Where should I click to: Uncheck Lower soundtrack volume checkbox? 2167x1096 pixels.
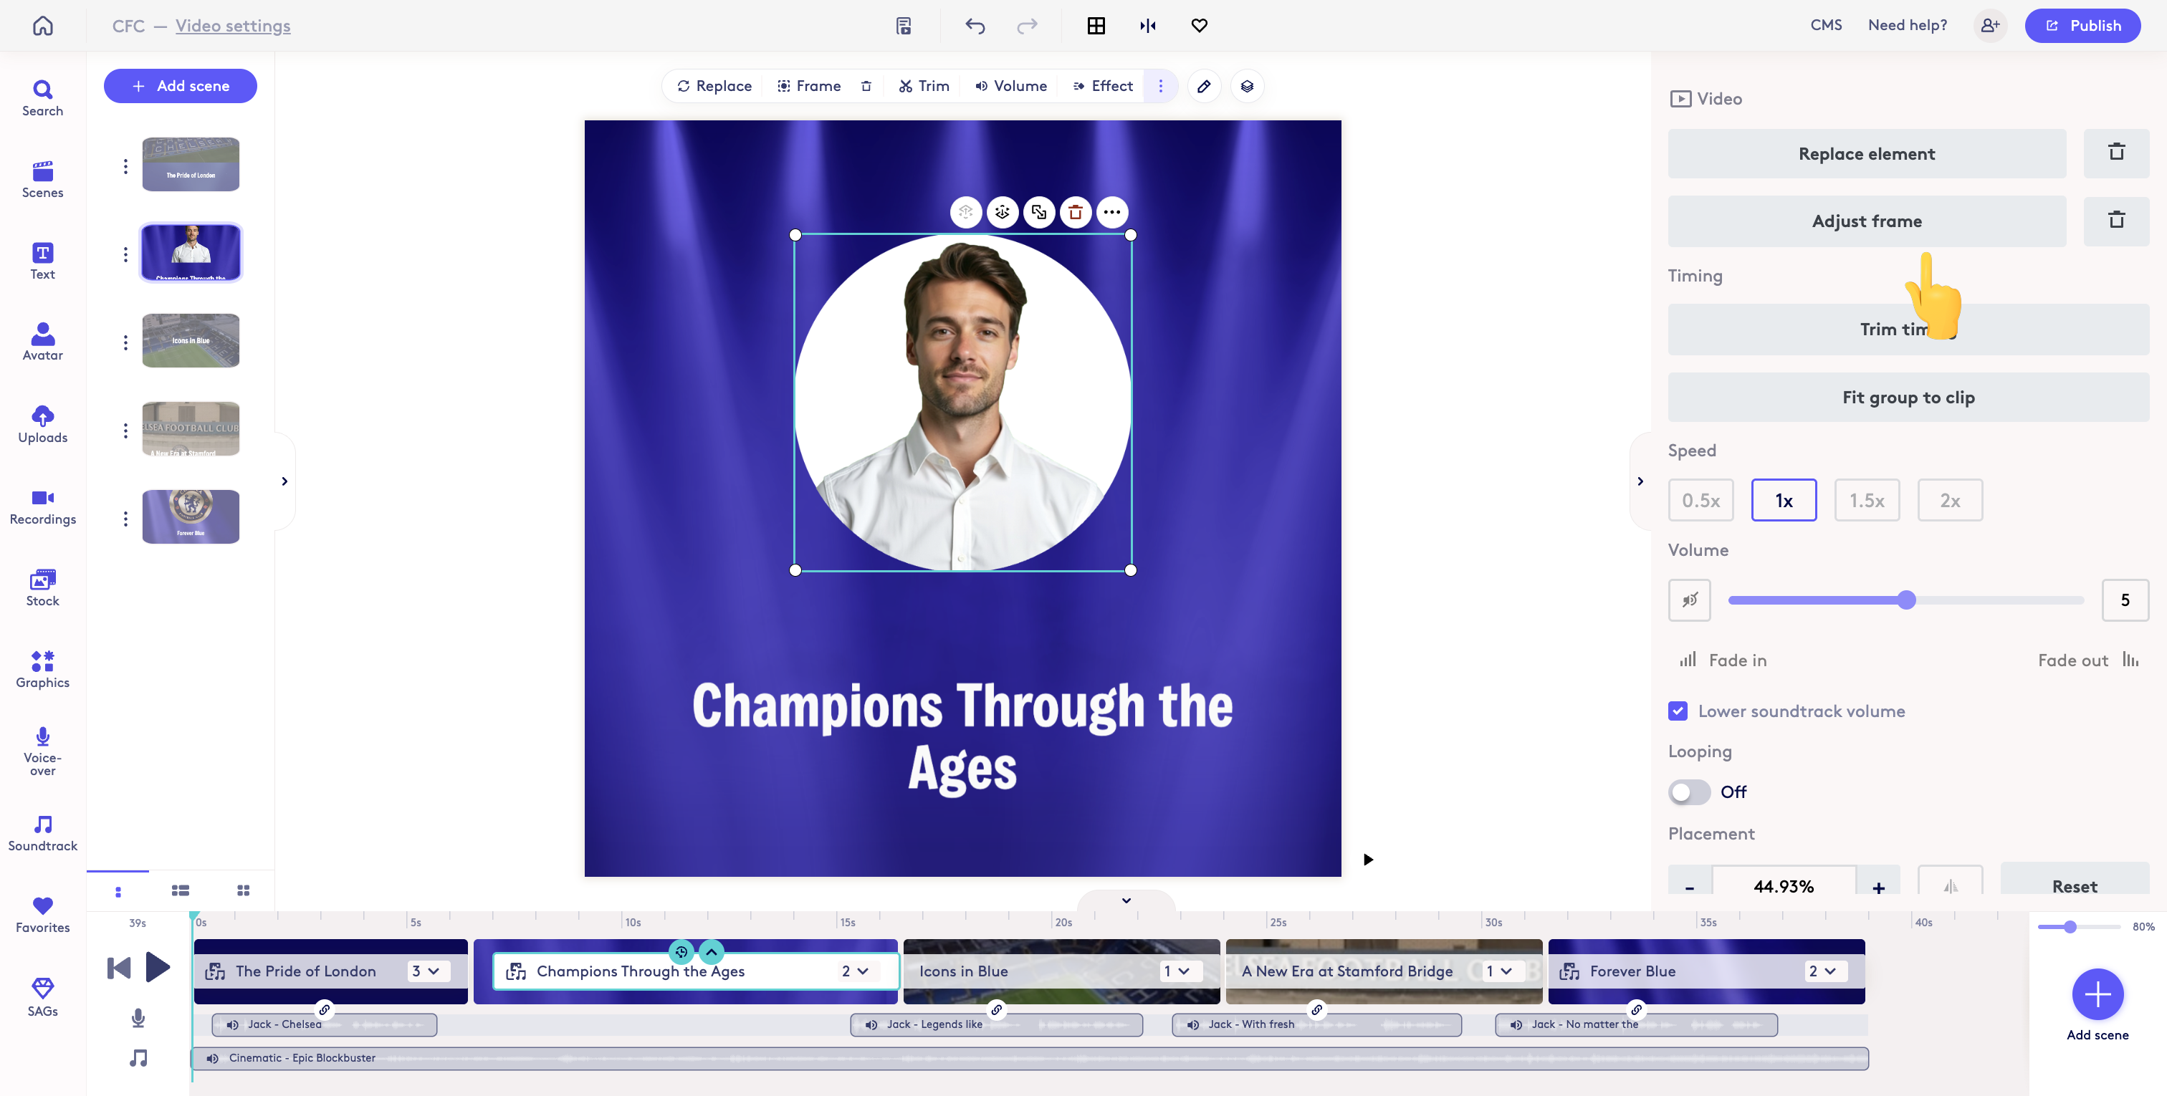(x=1678, y=711)
